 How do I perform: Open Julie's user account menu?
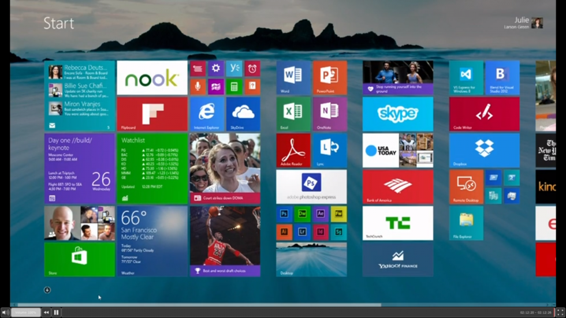click(x=524, y=23)
